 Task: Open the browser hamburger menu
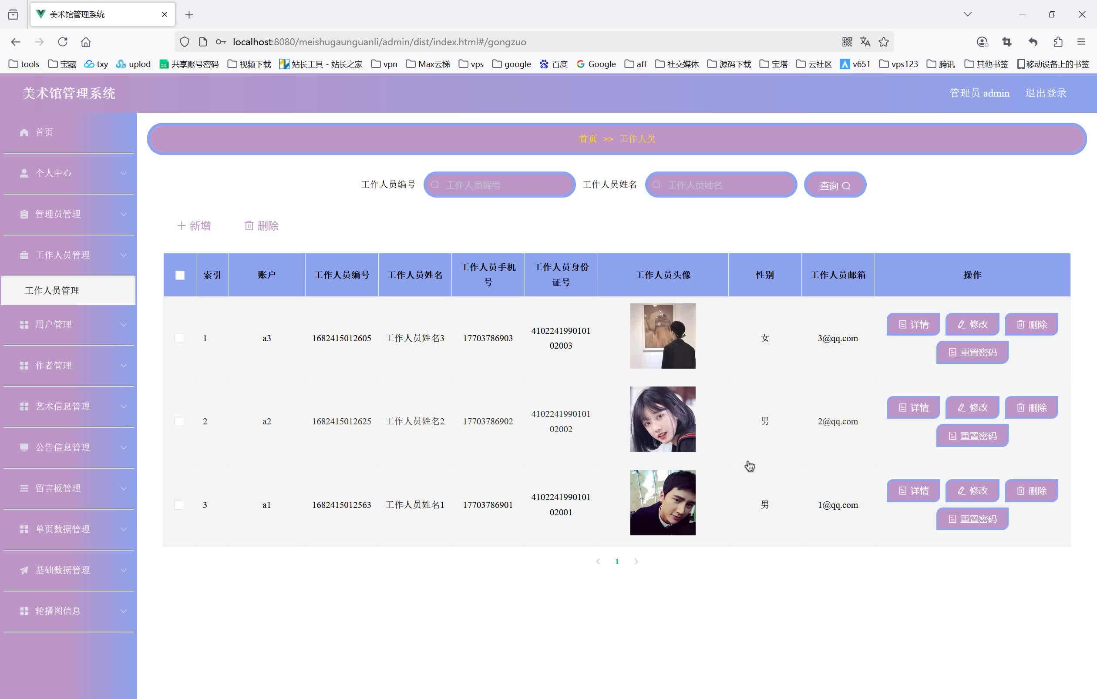(x=1081, y=42)
